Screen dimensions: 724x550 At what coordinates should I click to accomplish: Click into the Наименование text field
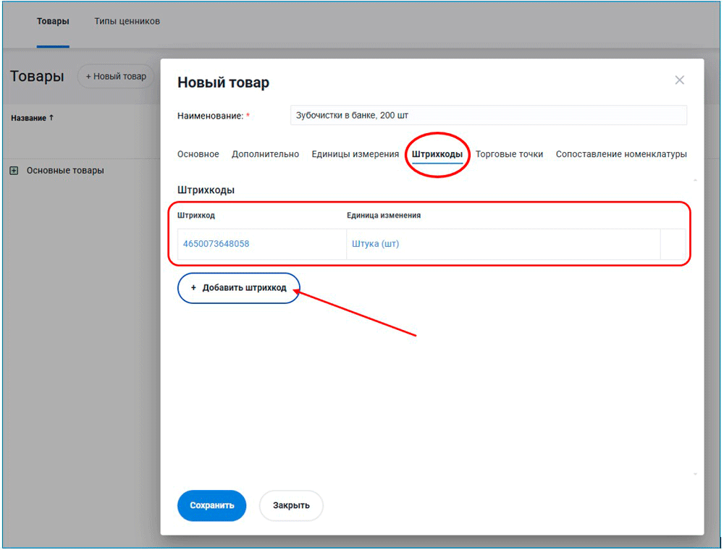(488, 115)
